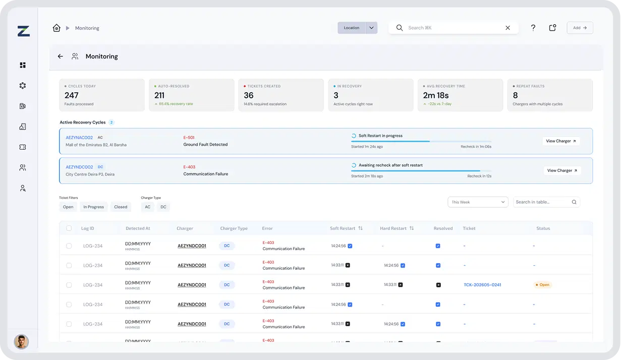The height and width of the screenshot is (360, 622).
Task: Open the notifications icon in top bar
Action: [552, 28]
